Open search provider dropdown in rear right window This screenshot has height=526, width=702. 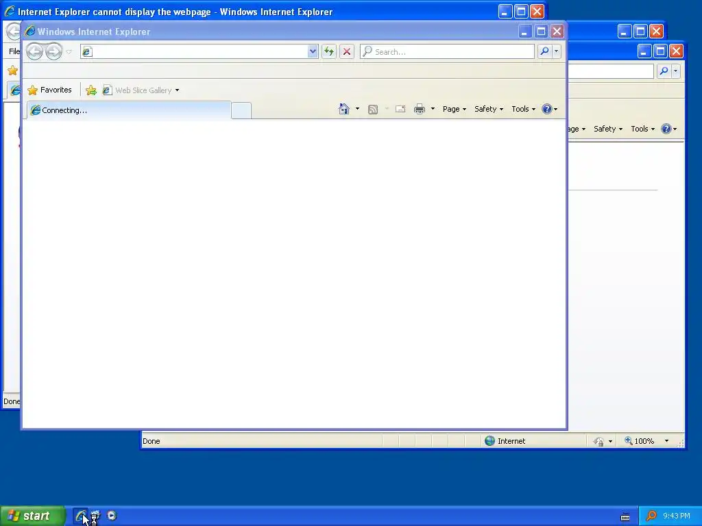pos(675,71)
